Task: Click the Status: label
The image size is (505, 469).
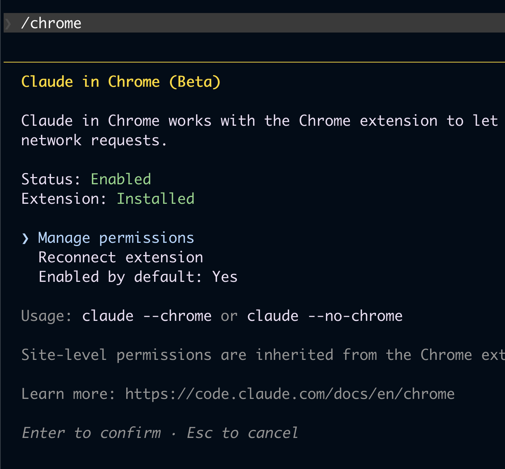Action: tap(51, 179)
